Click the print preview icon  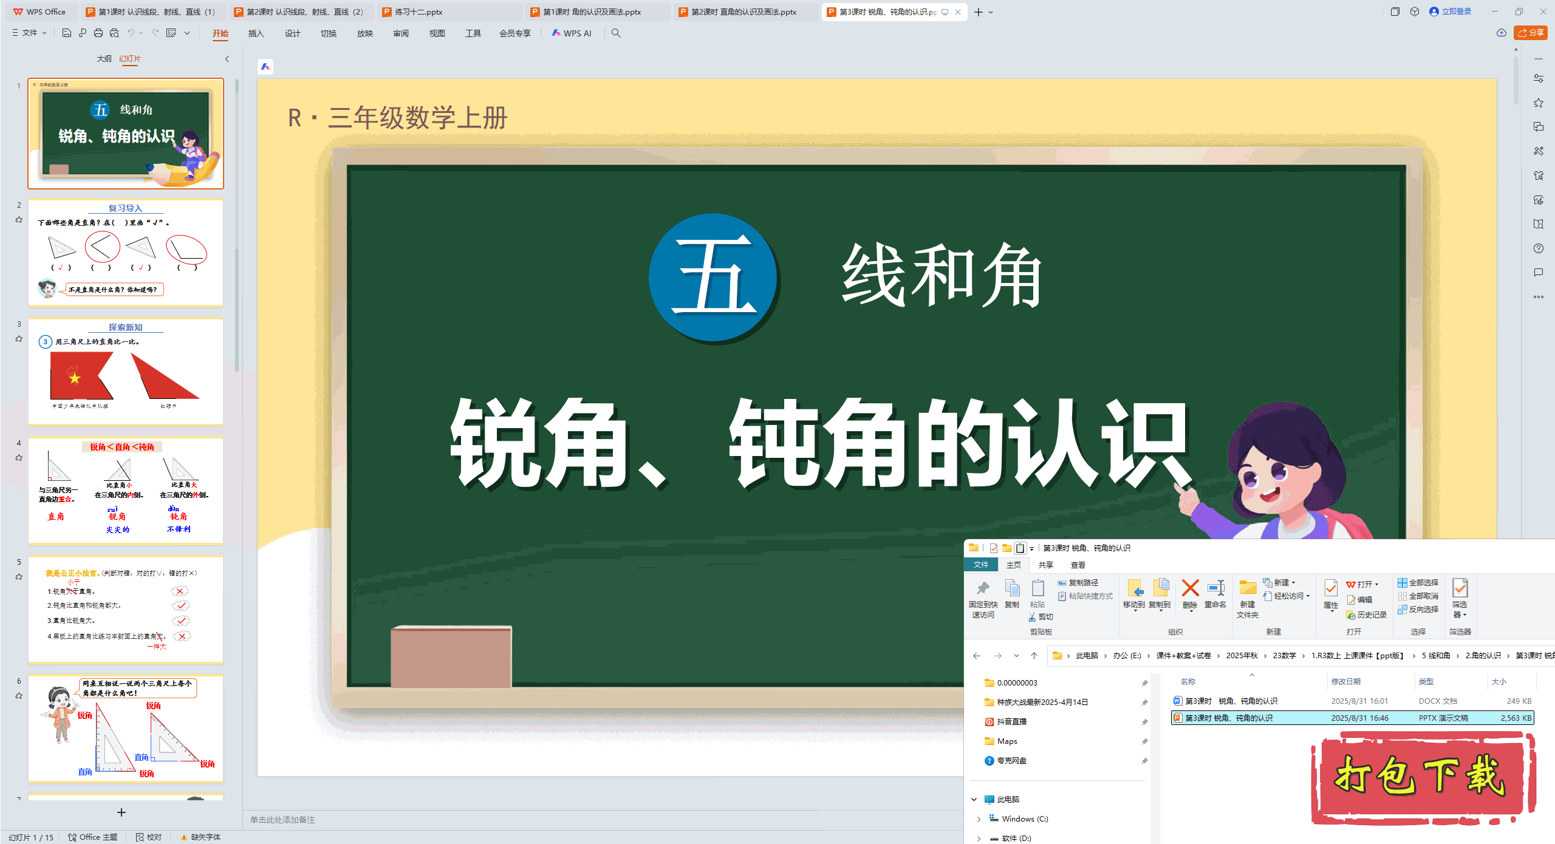114,33
